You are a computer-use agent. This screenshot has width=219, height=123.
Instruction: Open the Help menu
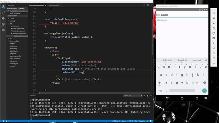tap(17, 2)
